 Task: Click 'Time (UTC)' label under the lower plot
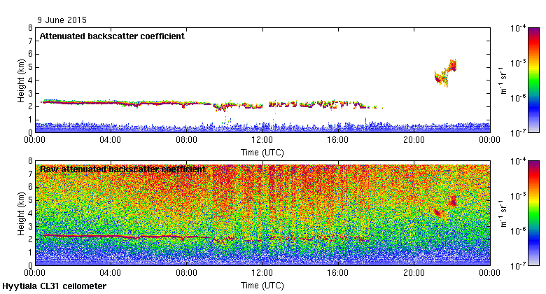click(x=262, y=286)
